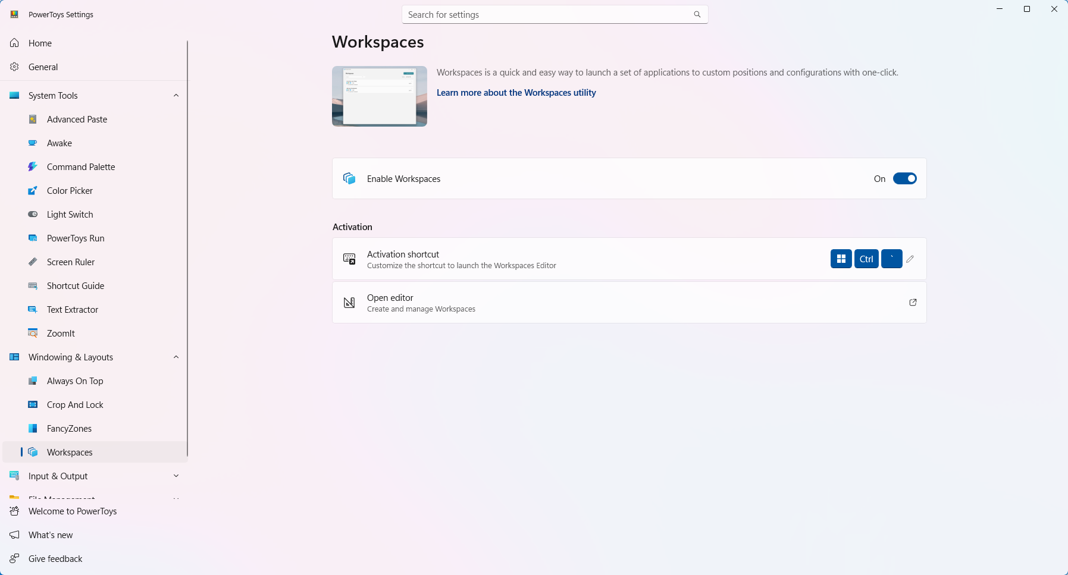Expand the Input & Output section
1068x575 pixels.
tap(176, 476)
